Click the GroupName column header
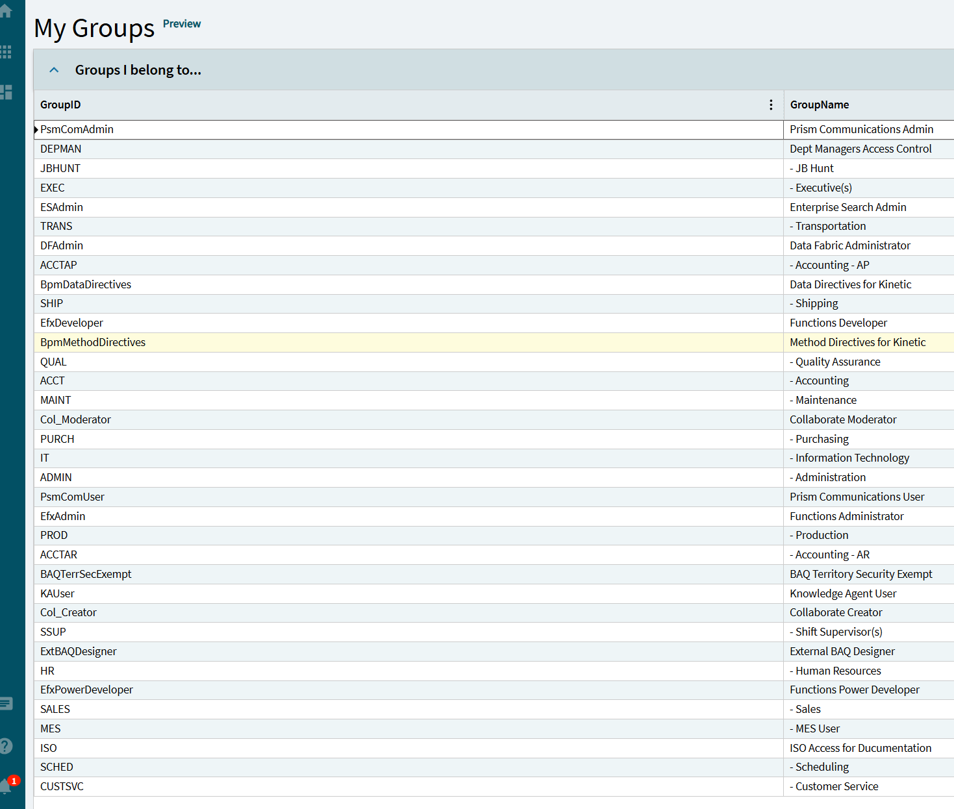The width and height of the screenshot is (954, 809). coord(819,105)
